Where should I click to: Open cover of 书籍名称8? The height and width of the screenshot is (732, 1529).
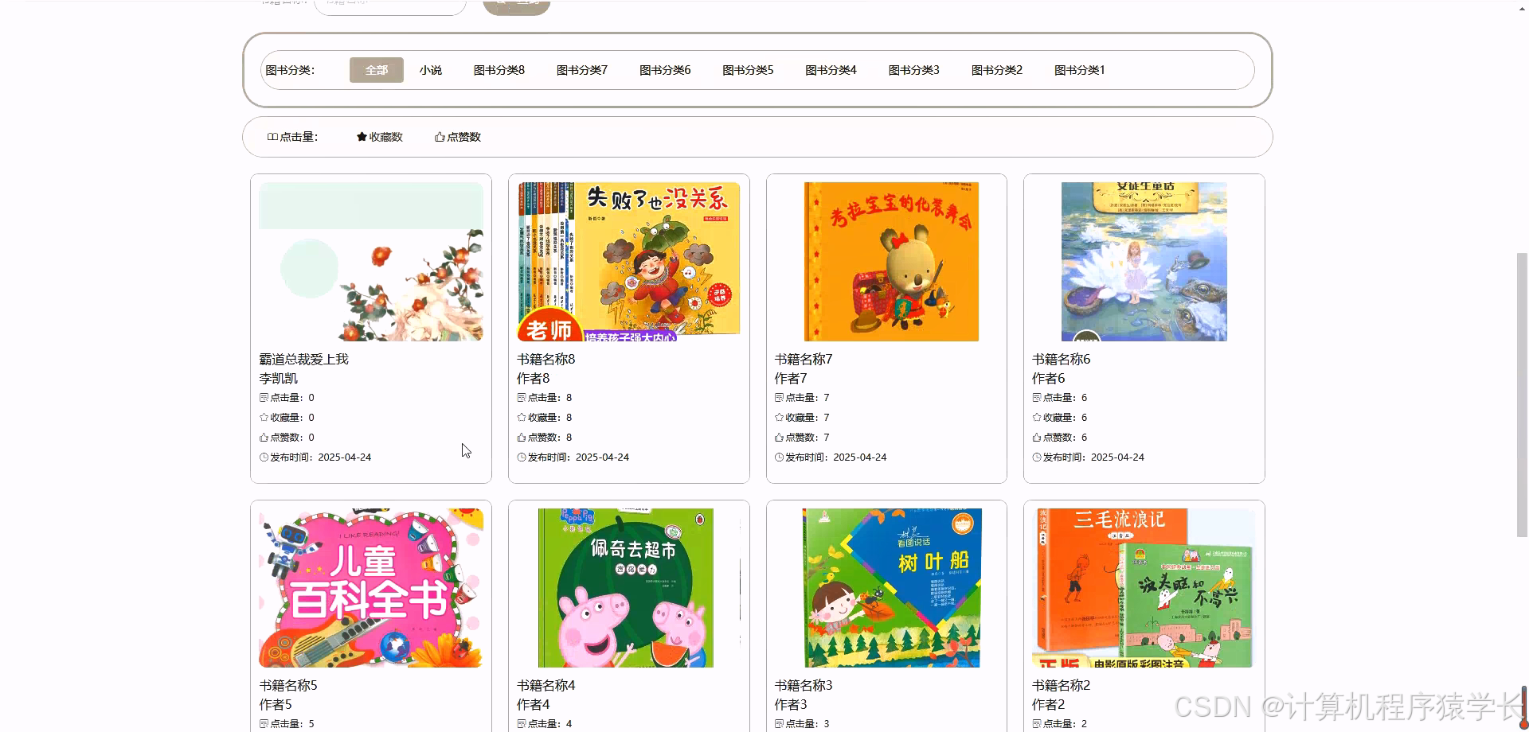click(x=629, y=262)
